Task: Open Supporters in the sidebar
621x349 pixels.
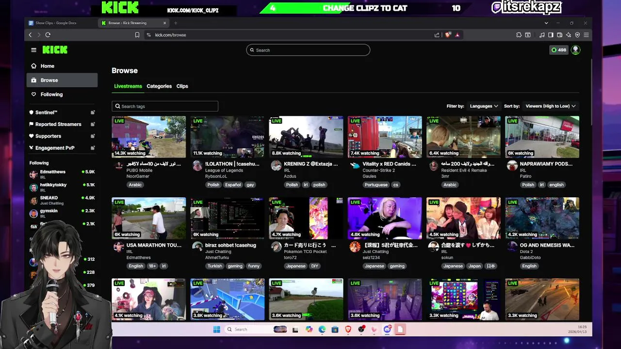Action: point(62,136)
